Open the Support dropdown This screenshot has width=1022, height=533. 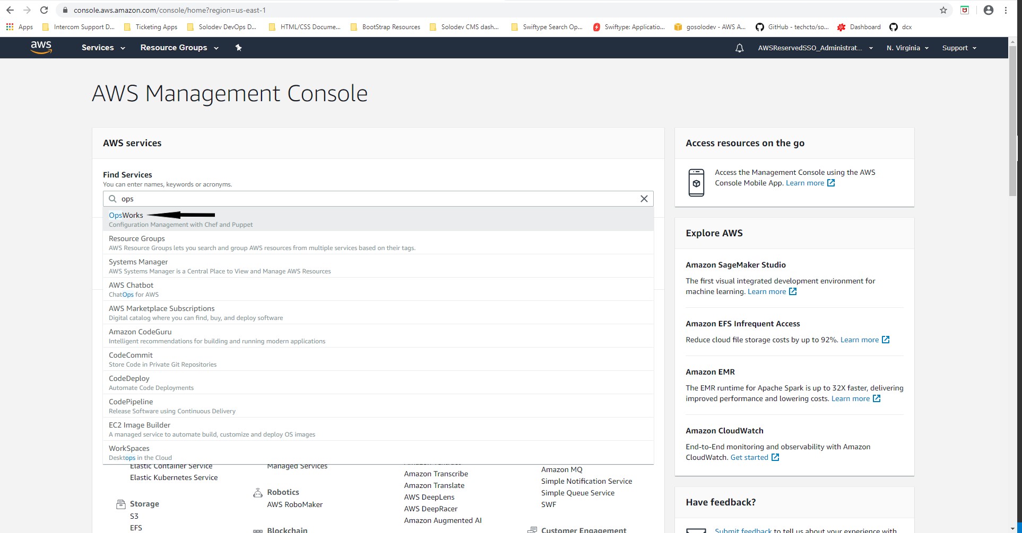click(959, 48)
